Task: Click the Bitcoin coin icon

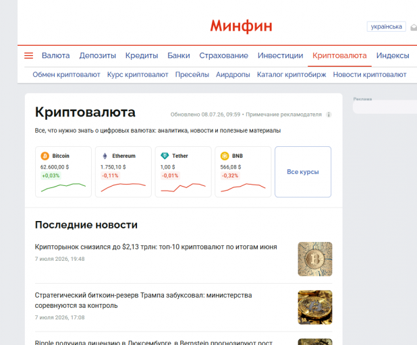Action: [45, 156]
